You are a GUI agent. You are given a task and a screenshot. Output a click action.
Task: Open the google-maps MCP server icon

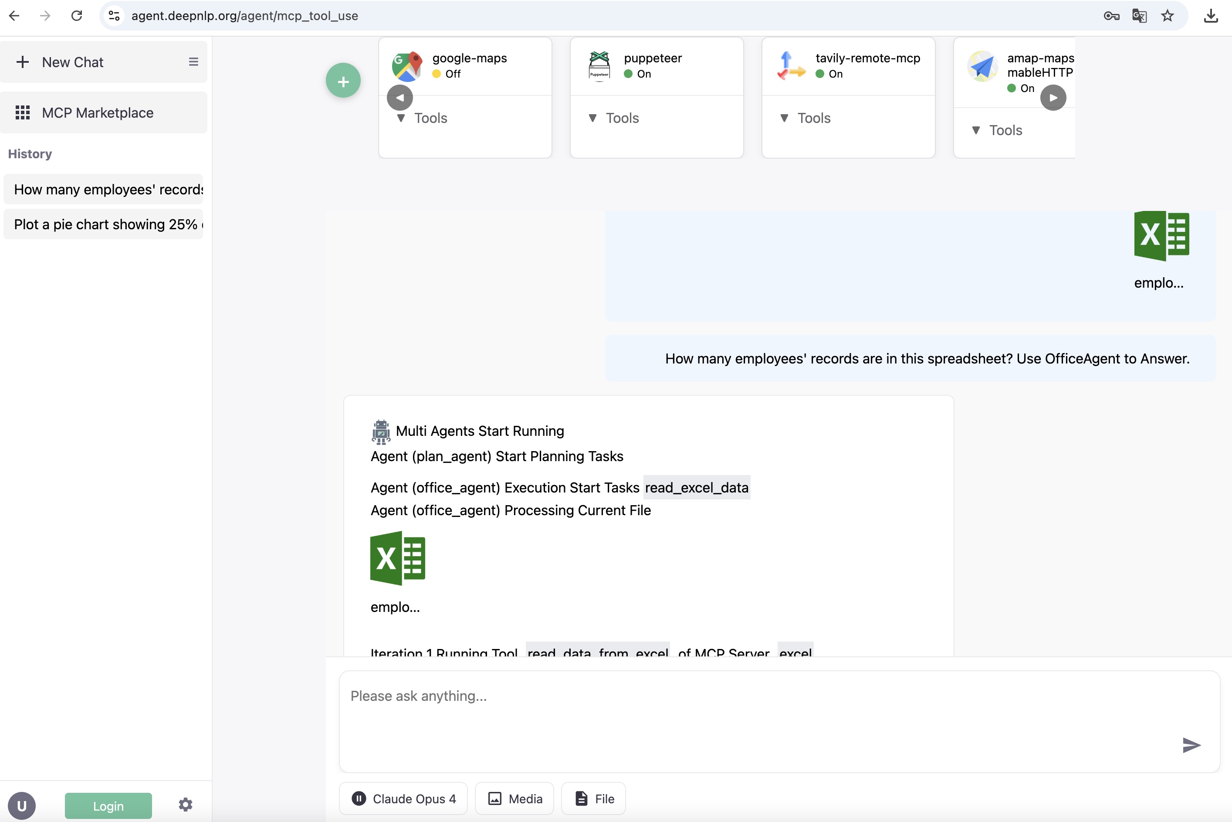[406, 65]
